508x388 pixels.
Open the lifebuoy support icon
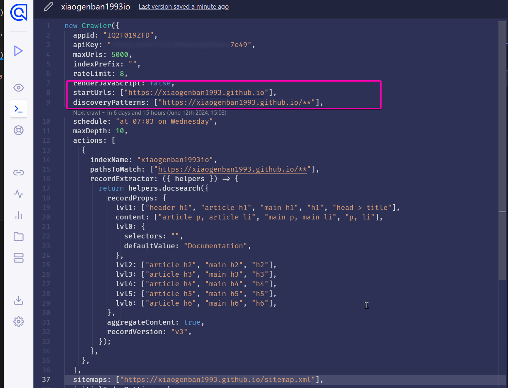click(x=19, y=130)
